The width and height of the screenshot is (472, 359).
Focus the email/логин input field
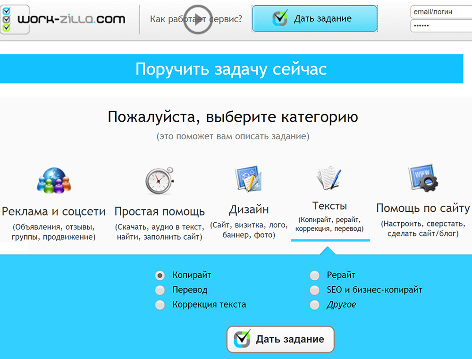[x=441, y=12]
